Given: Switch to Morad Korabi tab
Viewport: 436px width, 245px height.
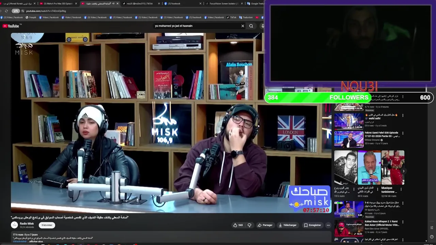Looking at the screenshot, I should 19,3.
